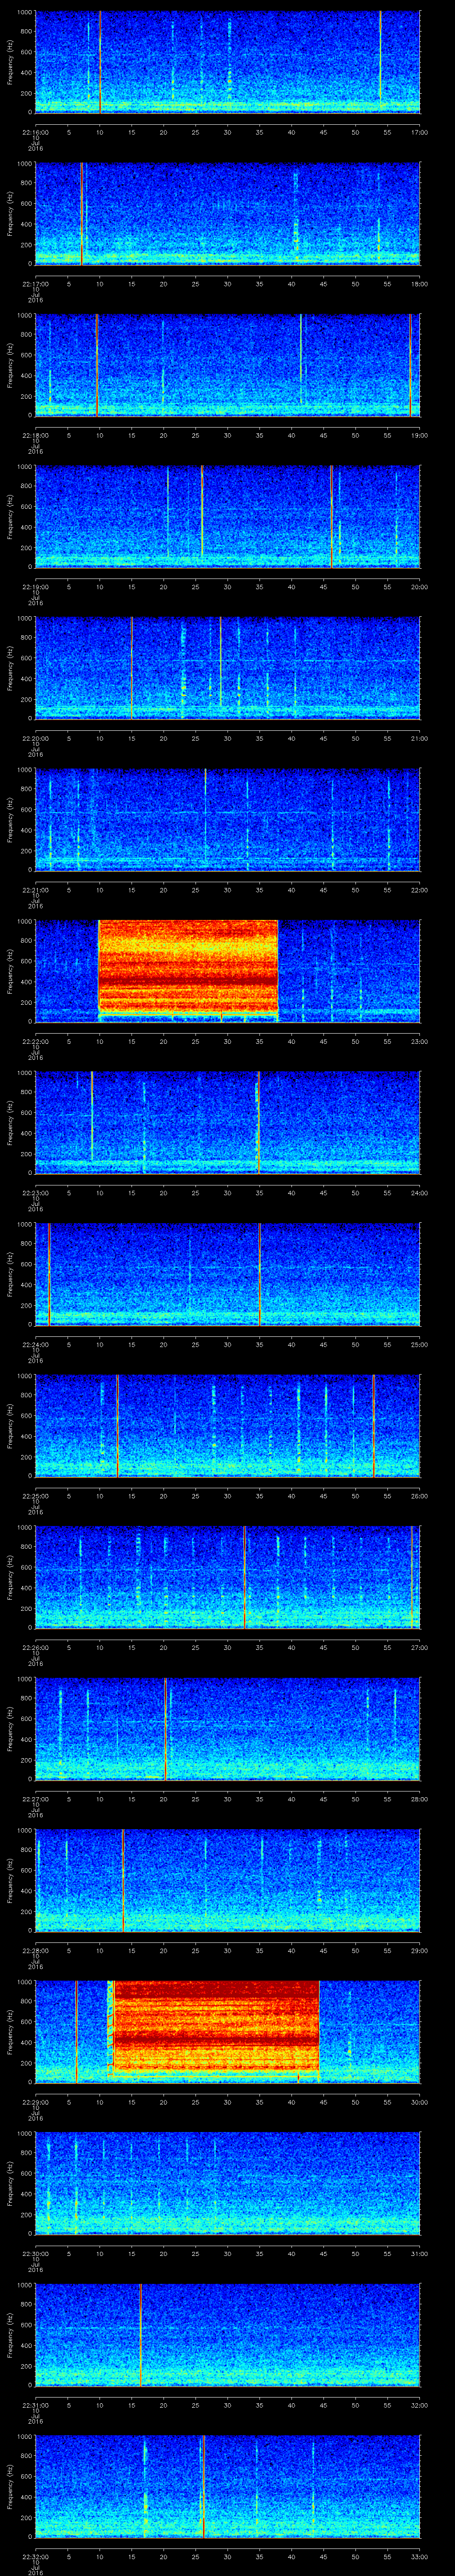
Task: Click the spectrogram panel starting at 22:18:00
Action: [228, 365]
